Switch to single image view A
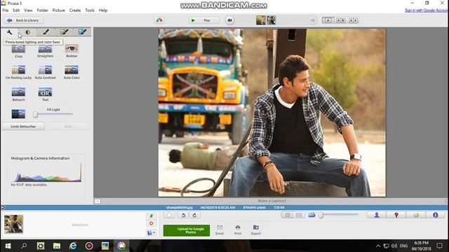Screen dimensions: 449x252 (328, 20)
